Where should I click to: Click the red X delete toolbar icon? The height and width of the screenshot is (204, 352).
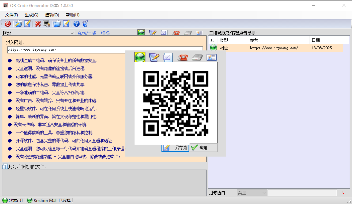click(x=38, y=24)
